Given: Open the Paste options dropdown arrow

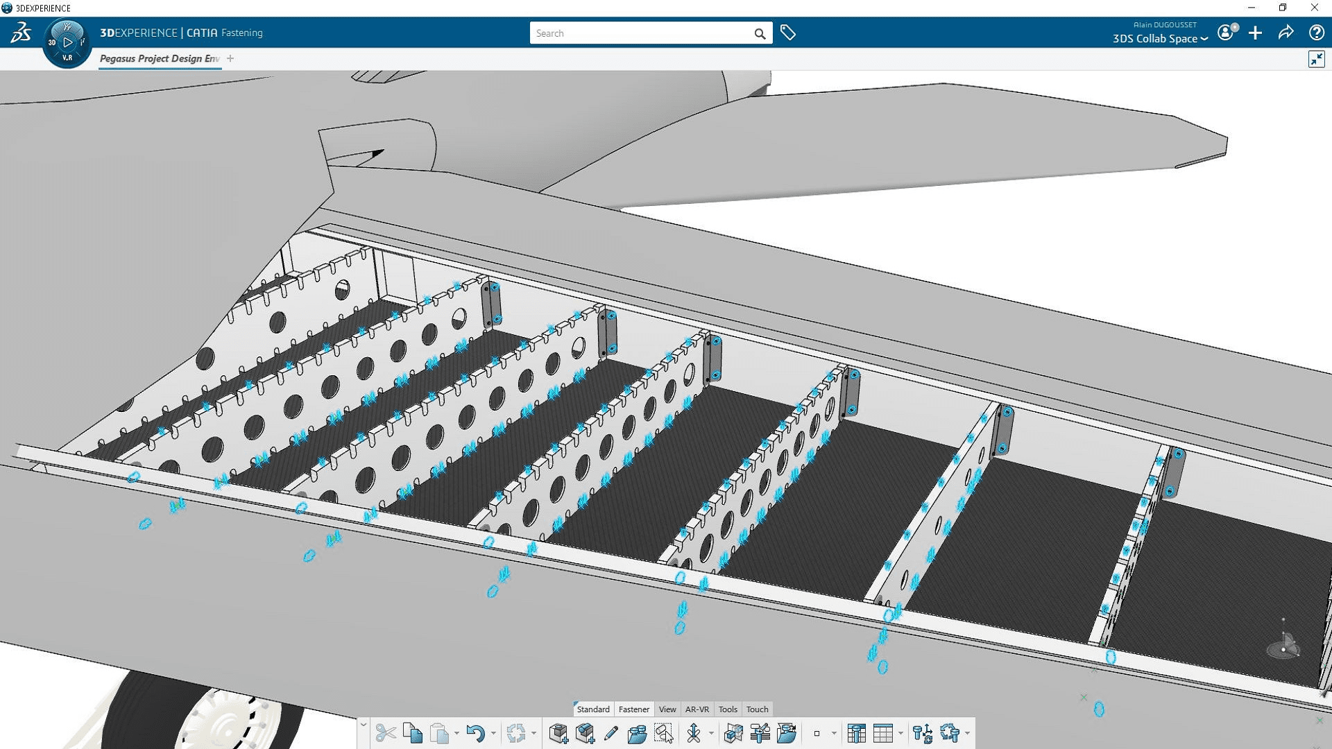Looking at the screenshot, I should click(456, 734).
